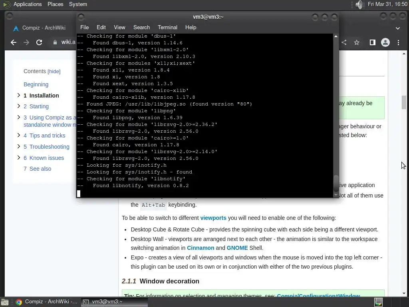Switch to Compiz - ArchWiki taskbar button
The width and height of the screenshot is (409, 307).
(x=47, y=302)
